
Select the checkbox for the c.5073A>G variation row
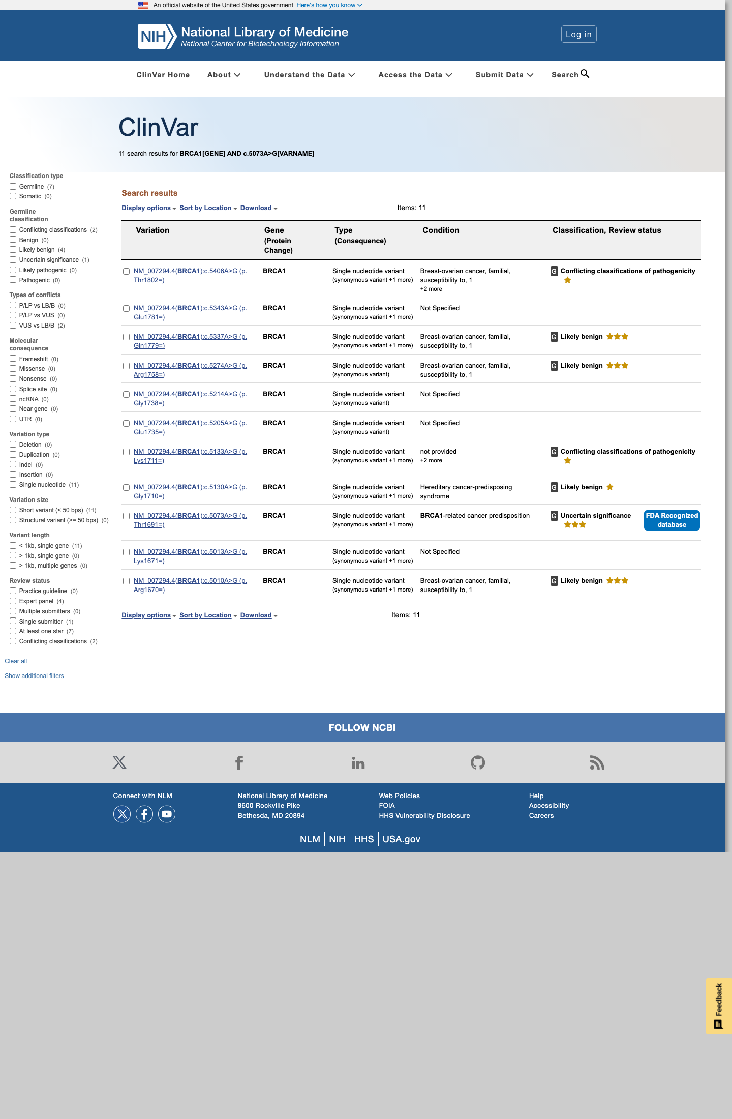tap(127, 516)
